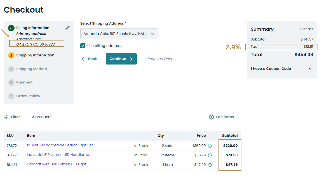Click the pencil edit icon for Billing Information
Image resolution: width=322 pixels, height=179 pixels.
tap(68, 28)
